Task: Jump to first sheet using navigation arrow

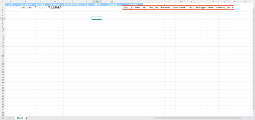Action: (x=3, y=118)
